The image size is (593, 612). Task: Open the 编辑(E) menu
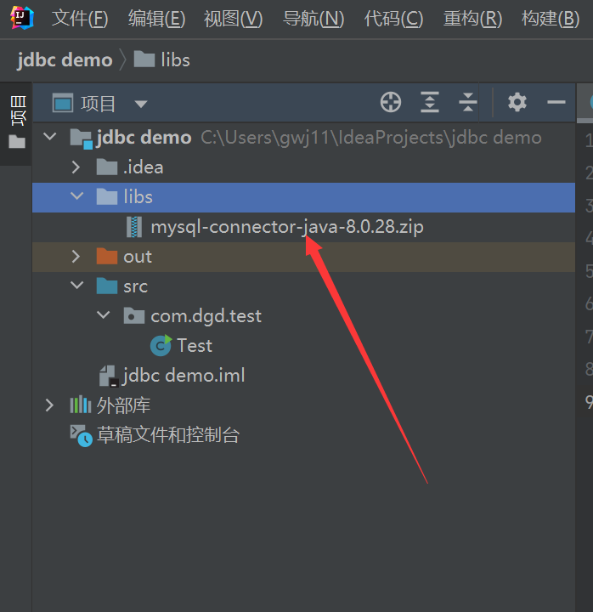(x=157, y=19)
